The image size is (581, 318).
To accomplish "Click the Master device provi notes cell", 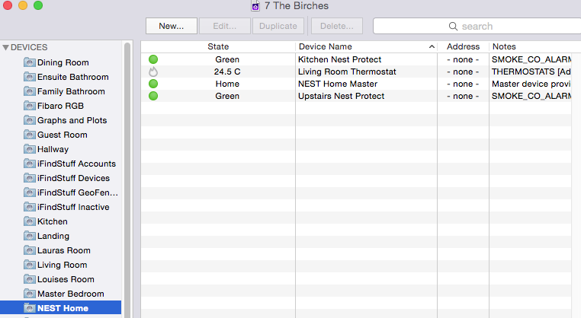I will (531, 84).
